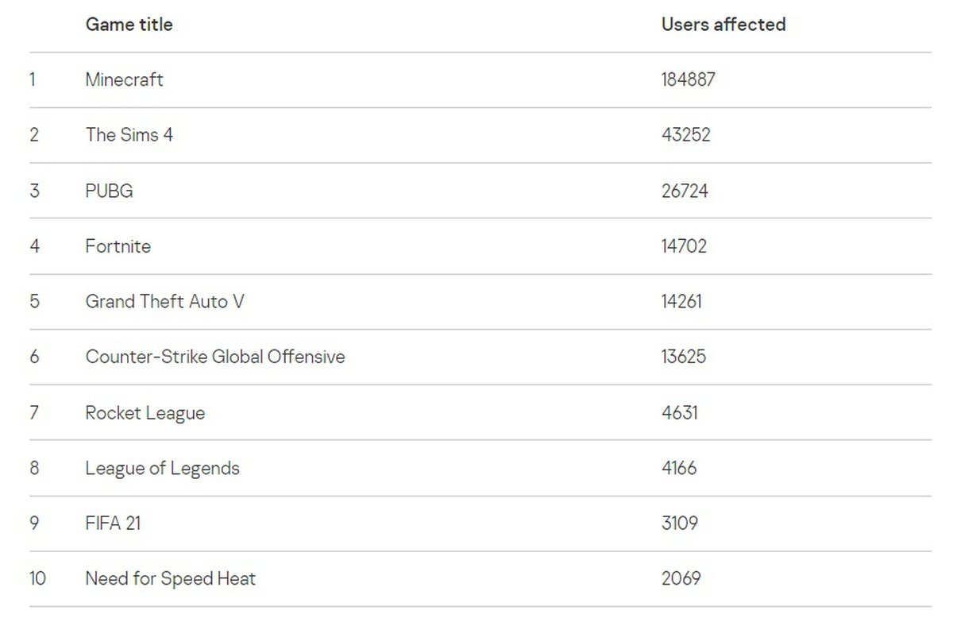
Task: Select Fortnite's 14702 users count
Action: coord(684,246)
